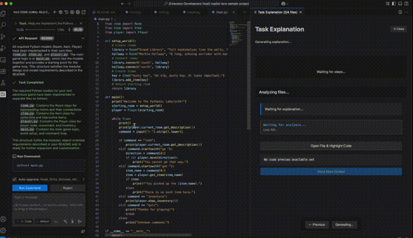Click the main.py breadcrumb

[x=104, y=19]
